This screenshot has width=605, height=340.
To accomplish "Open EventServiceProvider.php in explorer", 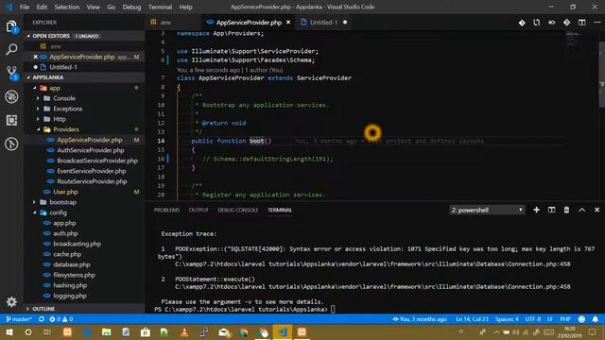I will 91,171.
